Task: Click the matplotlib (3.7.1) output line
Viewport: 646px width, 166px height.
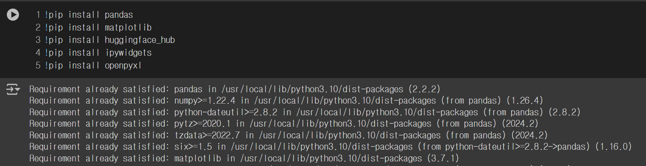Action: coord(244,158)
